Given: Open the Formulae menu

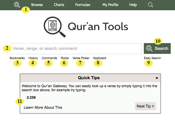Looking at the screenshot, I should pyautogui.click(x=82, y=5).
